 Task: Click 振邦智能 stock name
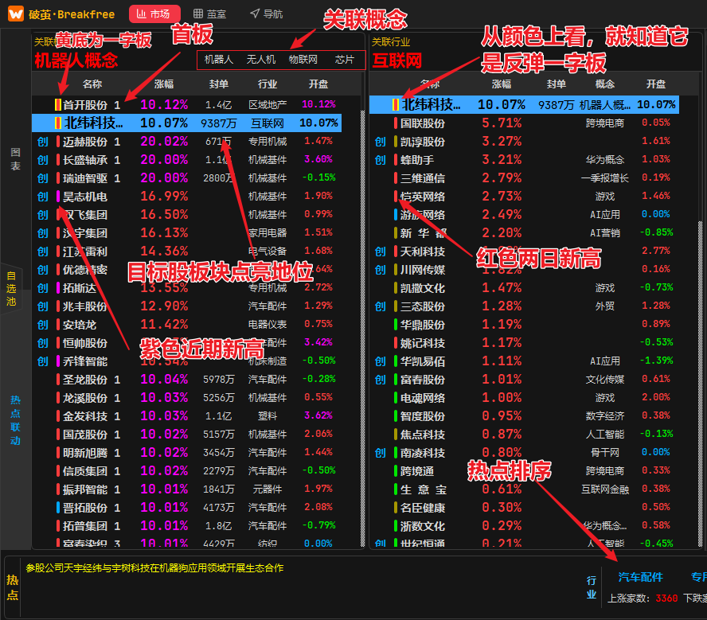[84, 489]
